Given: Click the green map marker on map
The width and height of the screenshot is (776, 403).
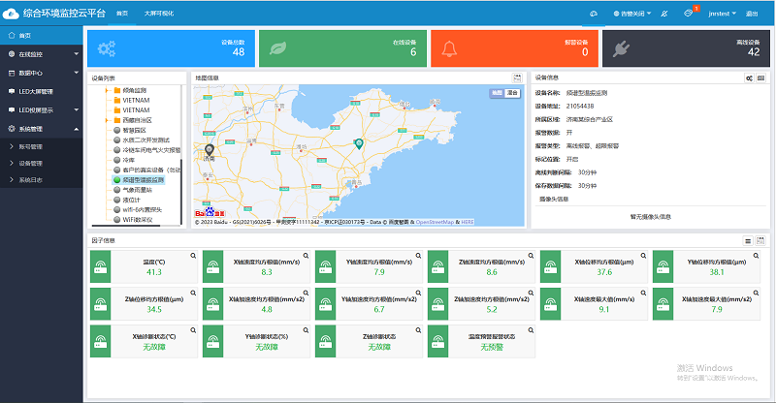Looking at the screenshot, I should (359, 144).
